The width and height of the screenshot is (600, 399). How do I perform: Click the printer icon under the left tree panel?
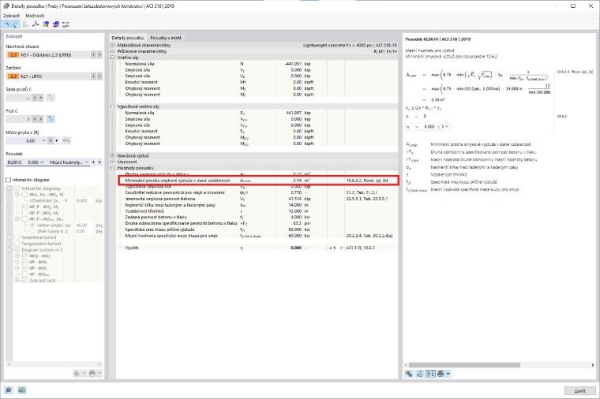(92, 373)
